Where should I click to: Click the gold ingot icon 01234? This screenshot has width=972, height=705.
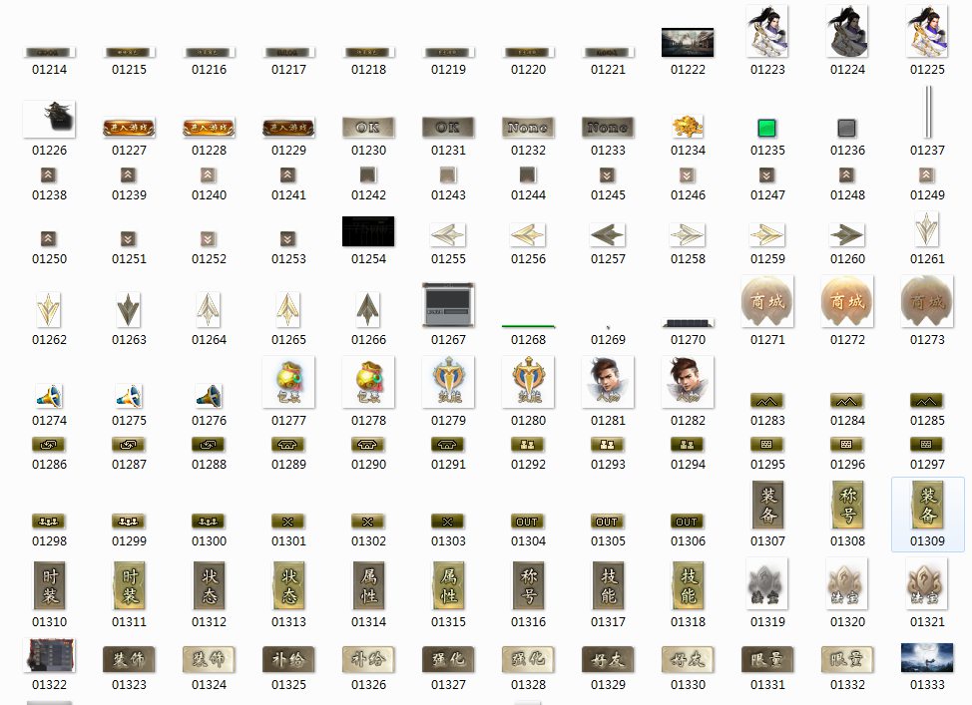click(x=687, y=127)
